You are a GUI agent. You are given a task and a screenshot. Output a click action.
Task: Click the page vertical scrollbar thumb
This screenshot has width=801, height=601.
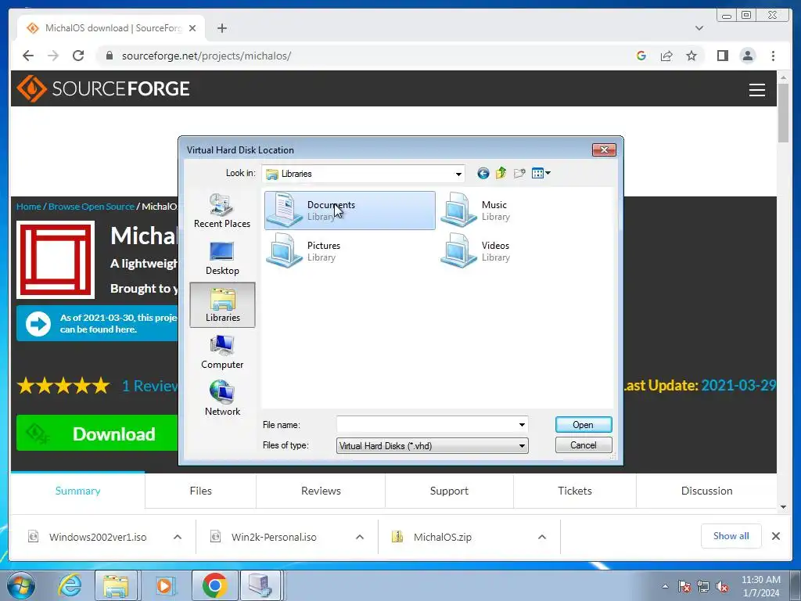pos(783,113)
